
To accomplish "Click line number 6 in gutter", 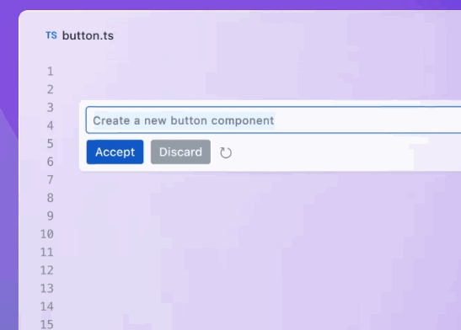I will [51, 162].
